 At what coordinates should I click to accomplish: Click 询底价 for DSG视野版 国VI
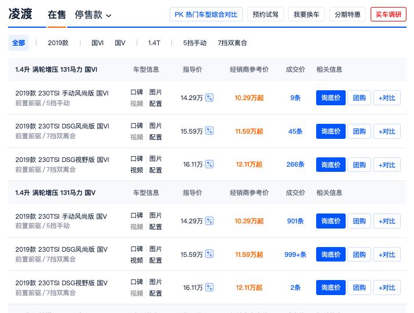(x=331, y=165)
